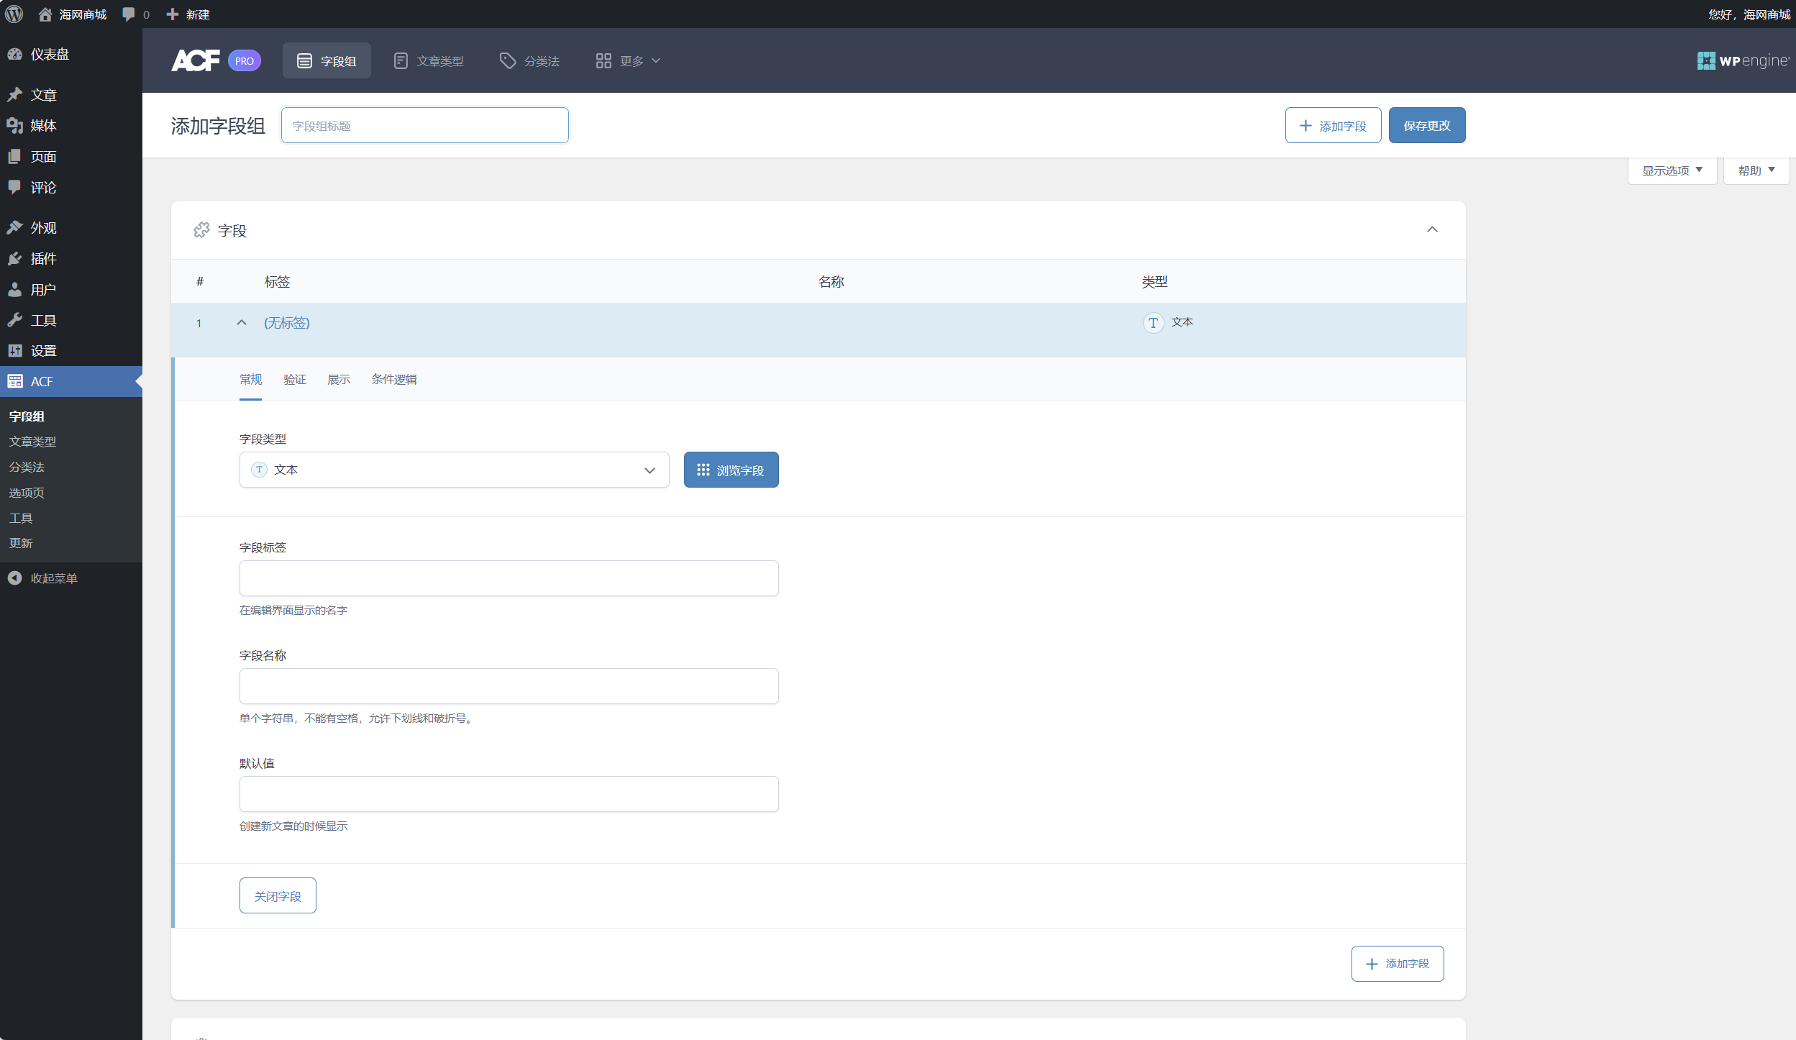Open the 设置 settings menu
The image size is (1796, 1040).
click(71, 351)
